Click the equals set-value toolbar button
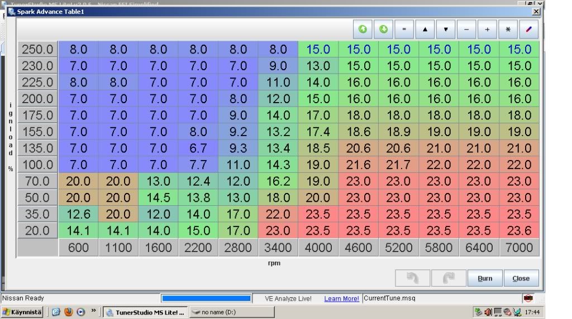Screen dimensions: 572x319 coord(404,29)
